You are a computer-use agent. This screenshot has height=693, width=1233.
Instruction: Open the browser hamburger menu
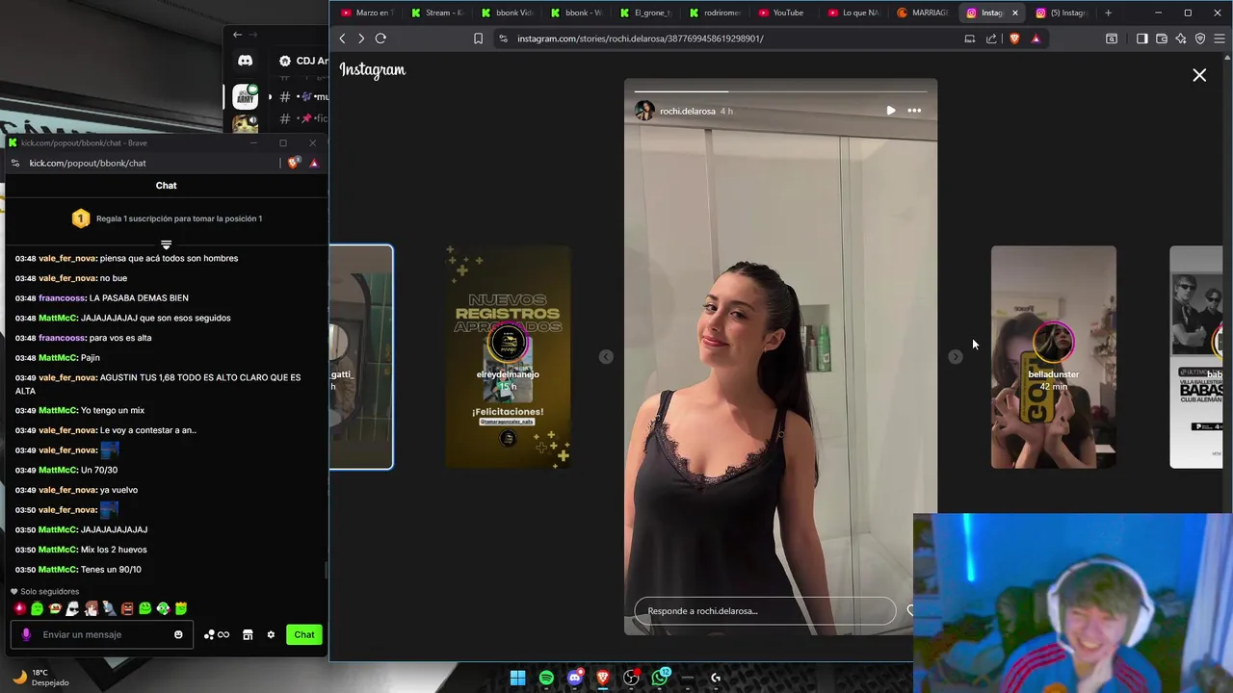(x=1220, y=38)
